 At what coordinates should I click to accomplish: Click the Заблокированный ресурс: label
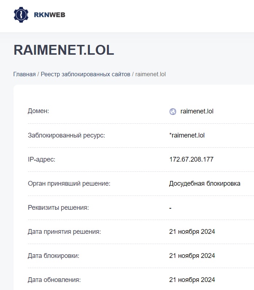pos(66,135)
